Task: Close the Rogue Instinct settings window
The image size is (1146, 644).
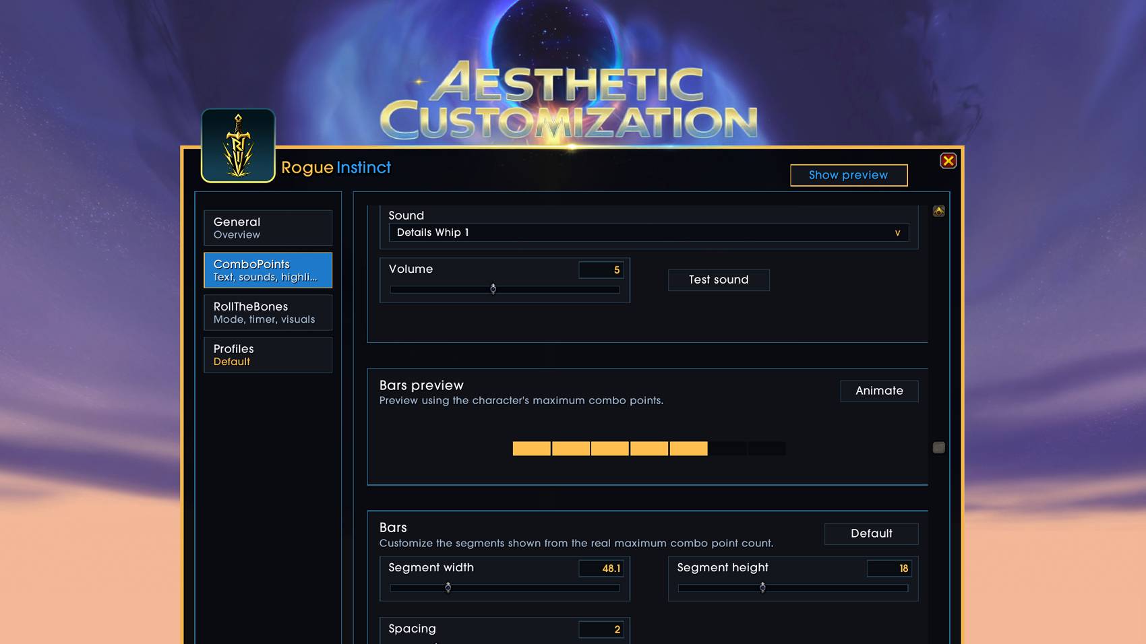Action: (948, 161)
